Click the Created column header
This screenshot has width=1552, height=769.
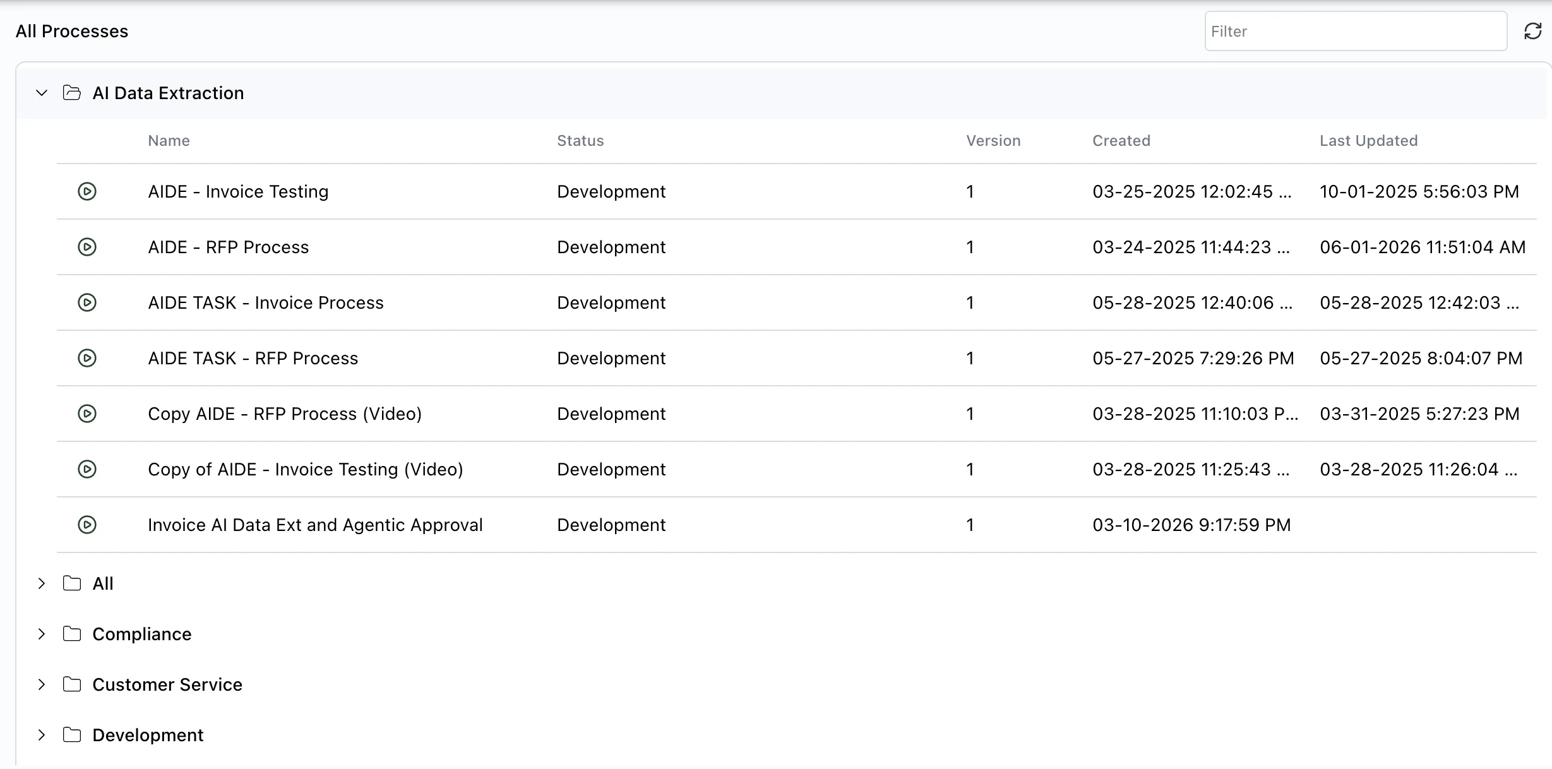[1121, 141]
